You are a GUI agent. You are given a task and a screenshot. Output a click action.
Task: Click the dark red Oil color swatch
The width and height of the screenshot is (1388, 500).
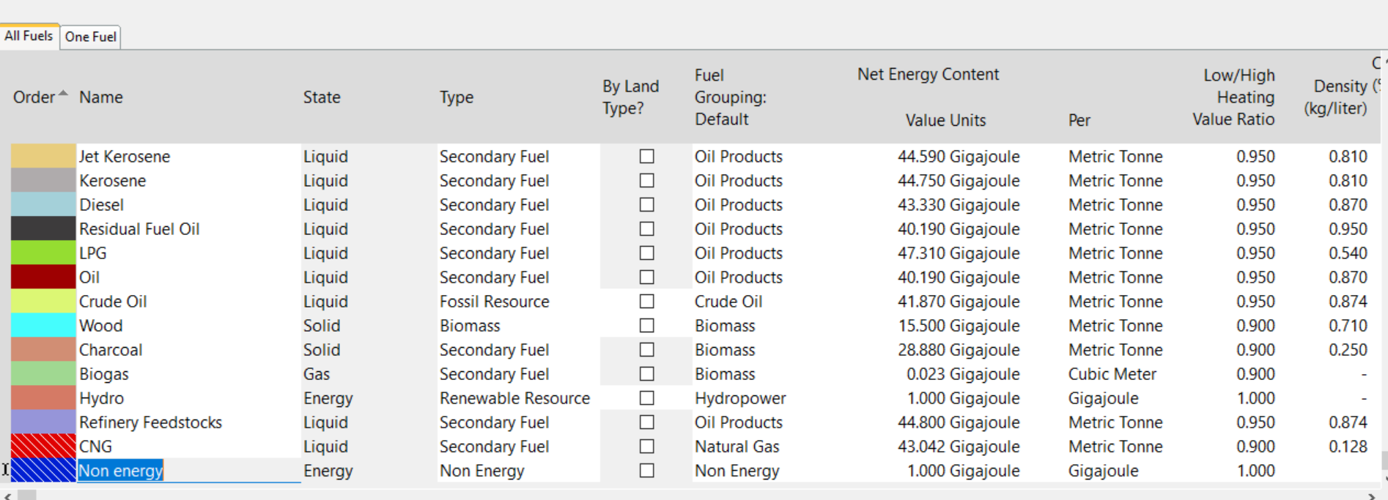point(43,277)
